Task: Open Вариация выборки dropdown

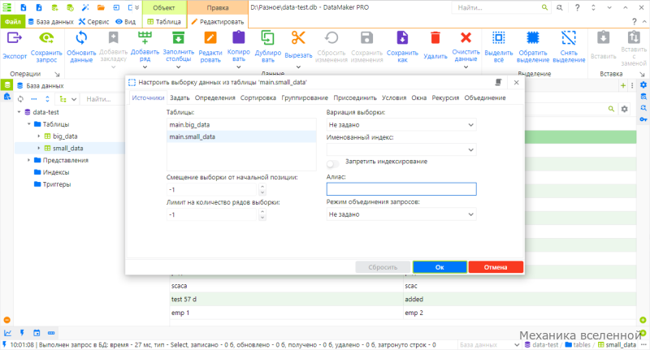Action: pos(401,125)
